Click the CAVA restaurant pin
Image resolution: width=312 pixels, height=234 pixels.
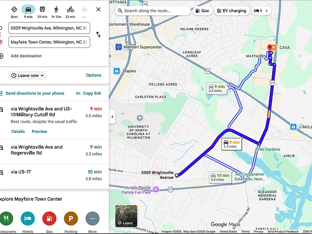pyautogui.click(x=274, y=48)
